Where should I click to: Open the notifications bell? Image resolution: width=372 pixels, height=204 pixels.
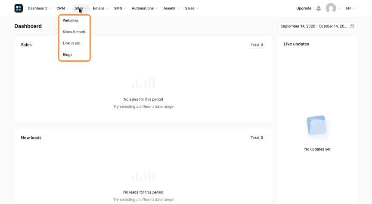coord(318,8)
